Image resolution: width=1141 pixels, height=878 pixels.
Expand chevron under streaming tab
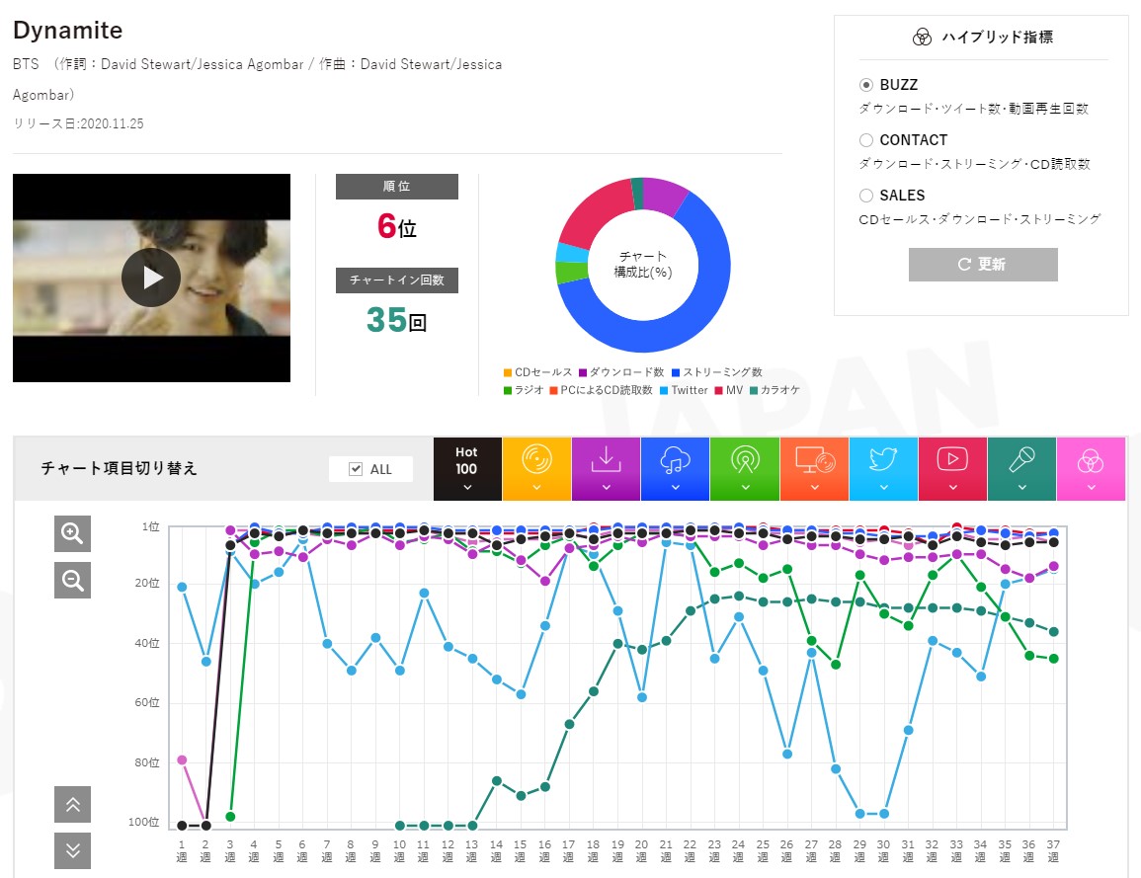(676, 487)
